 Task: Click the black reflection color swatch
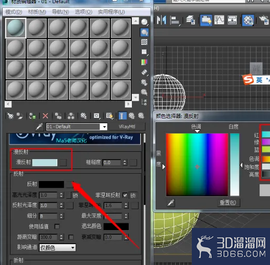click(x=52, y=184)
